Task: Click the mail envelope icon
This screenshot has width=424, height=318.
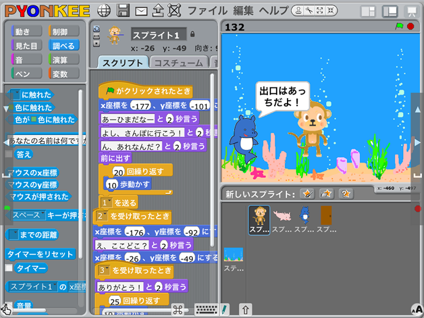Action: 141,11
